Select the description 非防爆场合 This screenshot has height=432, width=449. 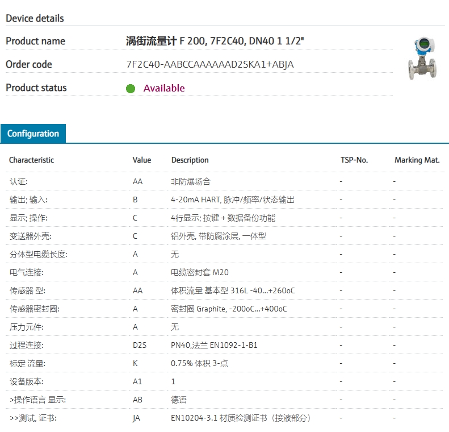tap(191, 181)
